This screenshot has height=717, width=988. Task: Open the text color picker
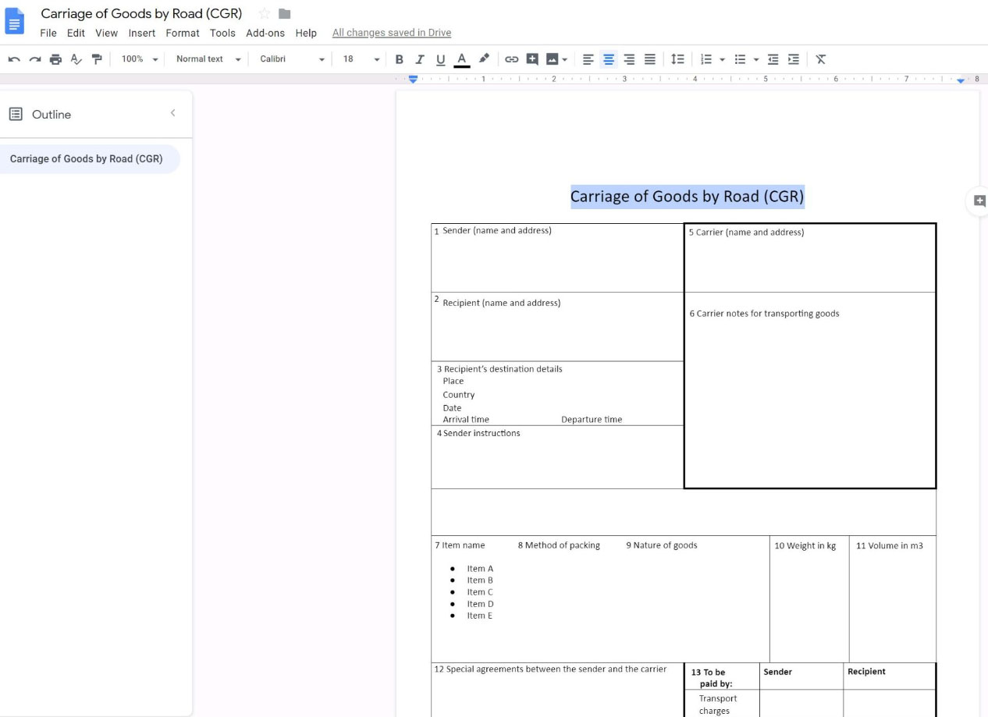tap(461, 59)
